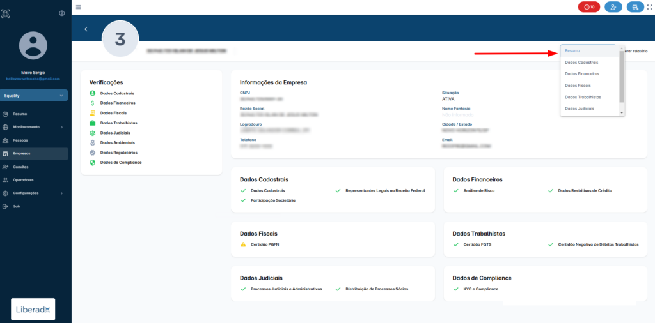Click the dropdown scrollbar down arrow

622,112
